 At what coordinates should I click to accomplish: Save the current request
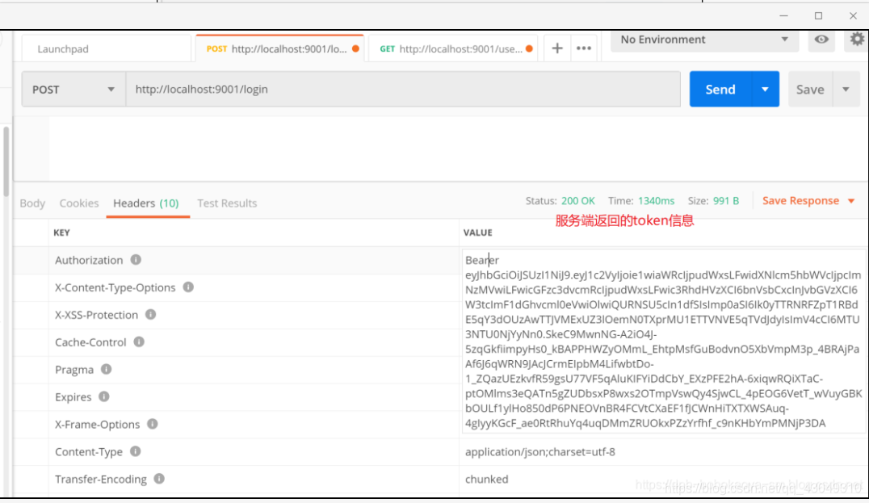(810, 89)
